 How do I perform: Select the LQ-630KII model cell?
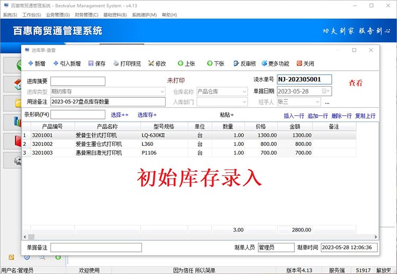click(164, 135)
